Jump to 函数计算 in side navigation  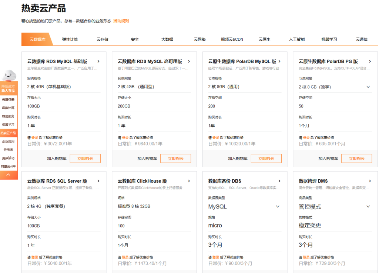tap(8, 108)
